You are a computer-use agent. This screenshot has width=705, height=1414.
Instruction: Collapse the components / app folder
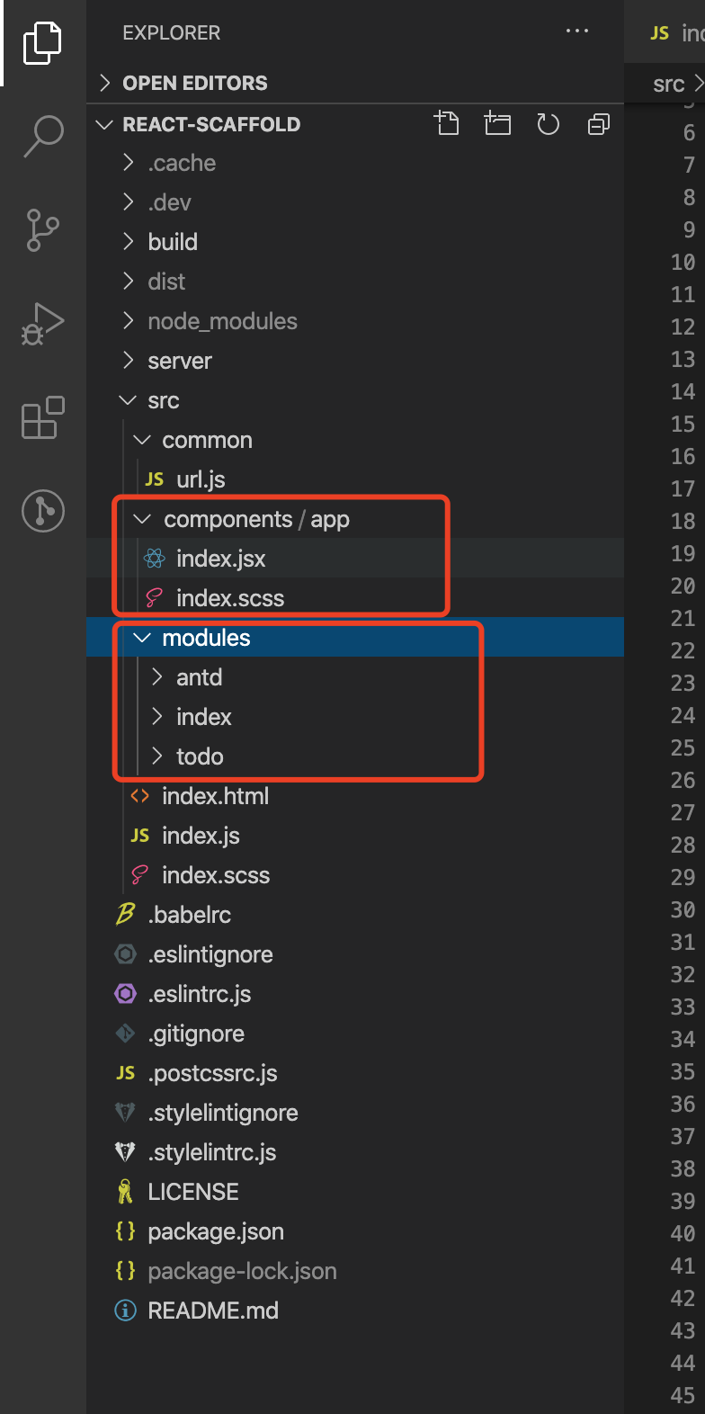pyautogui.click(x=255, y=519)
